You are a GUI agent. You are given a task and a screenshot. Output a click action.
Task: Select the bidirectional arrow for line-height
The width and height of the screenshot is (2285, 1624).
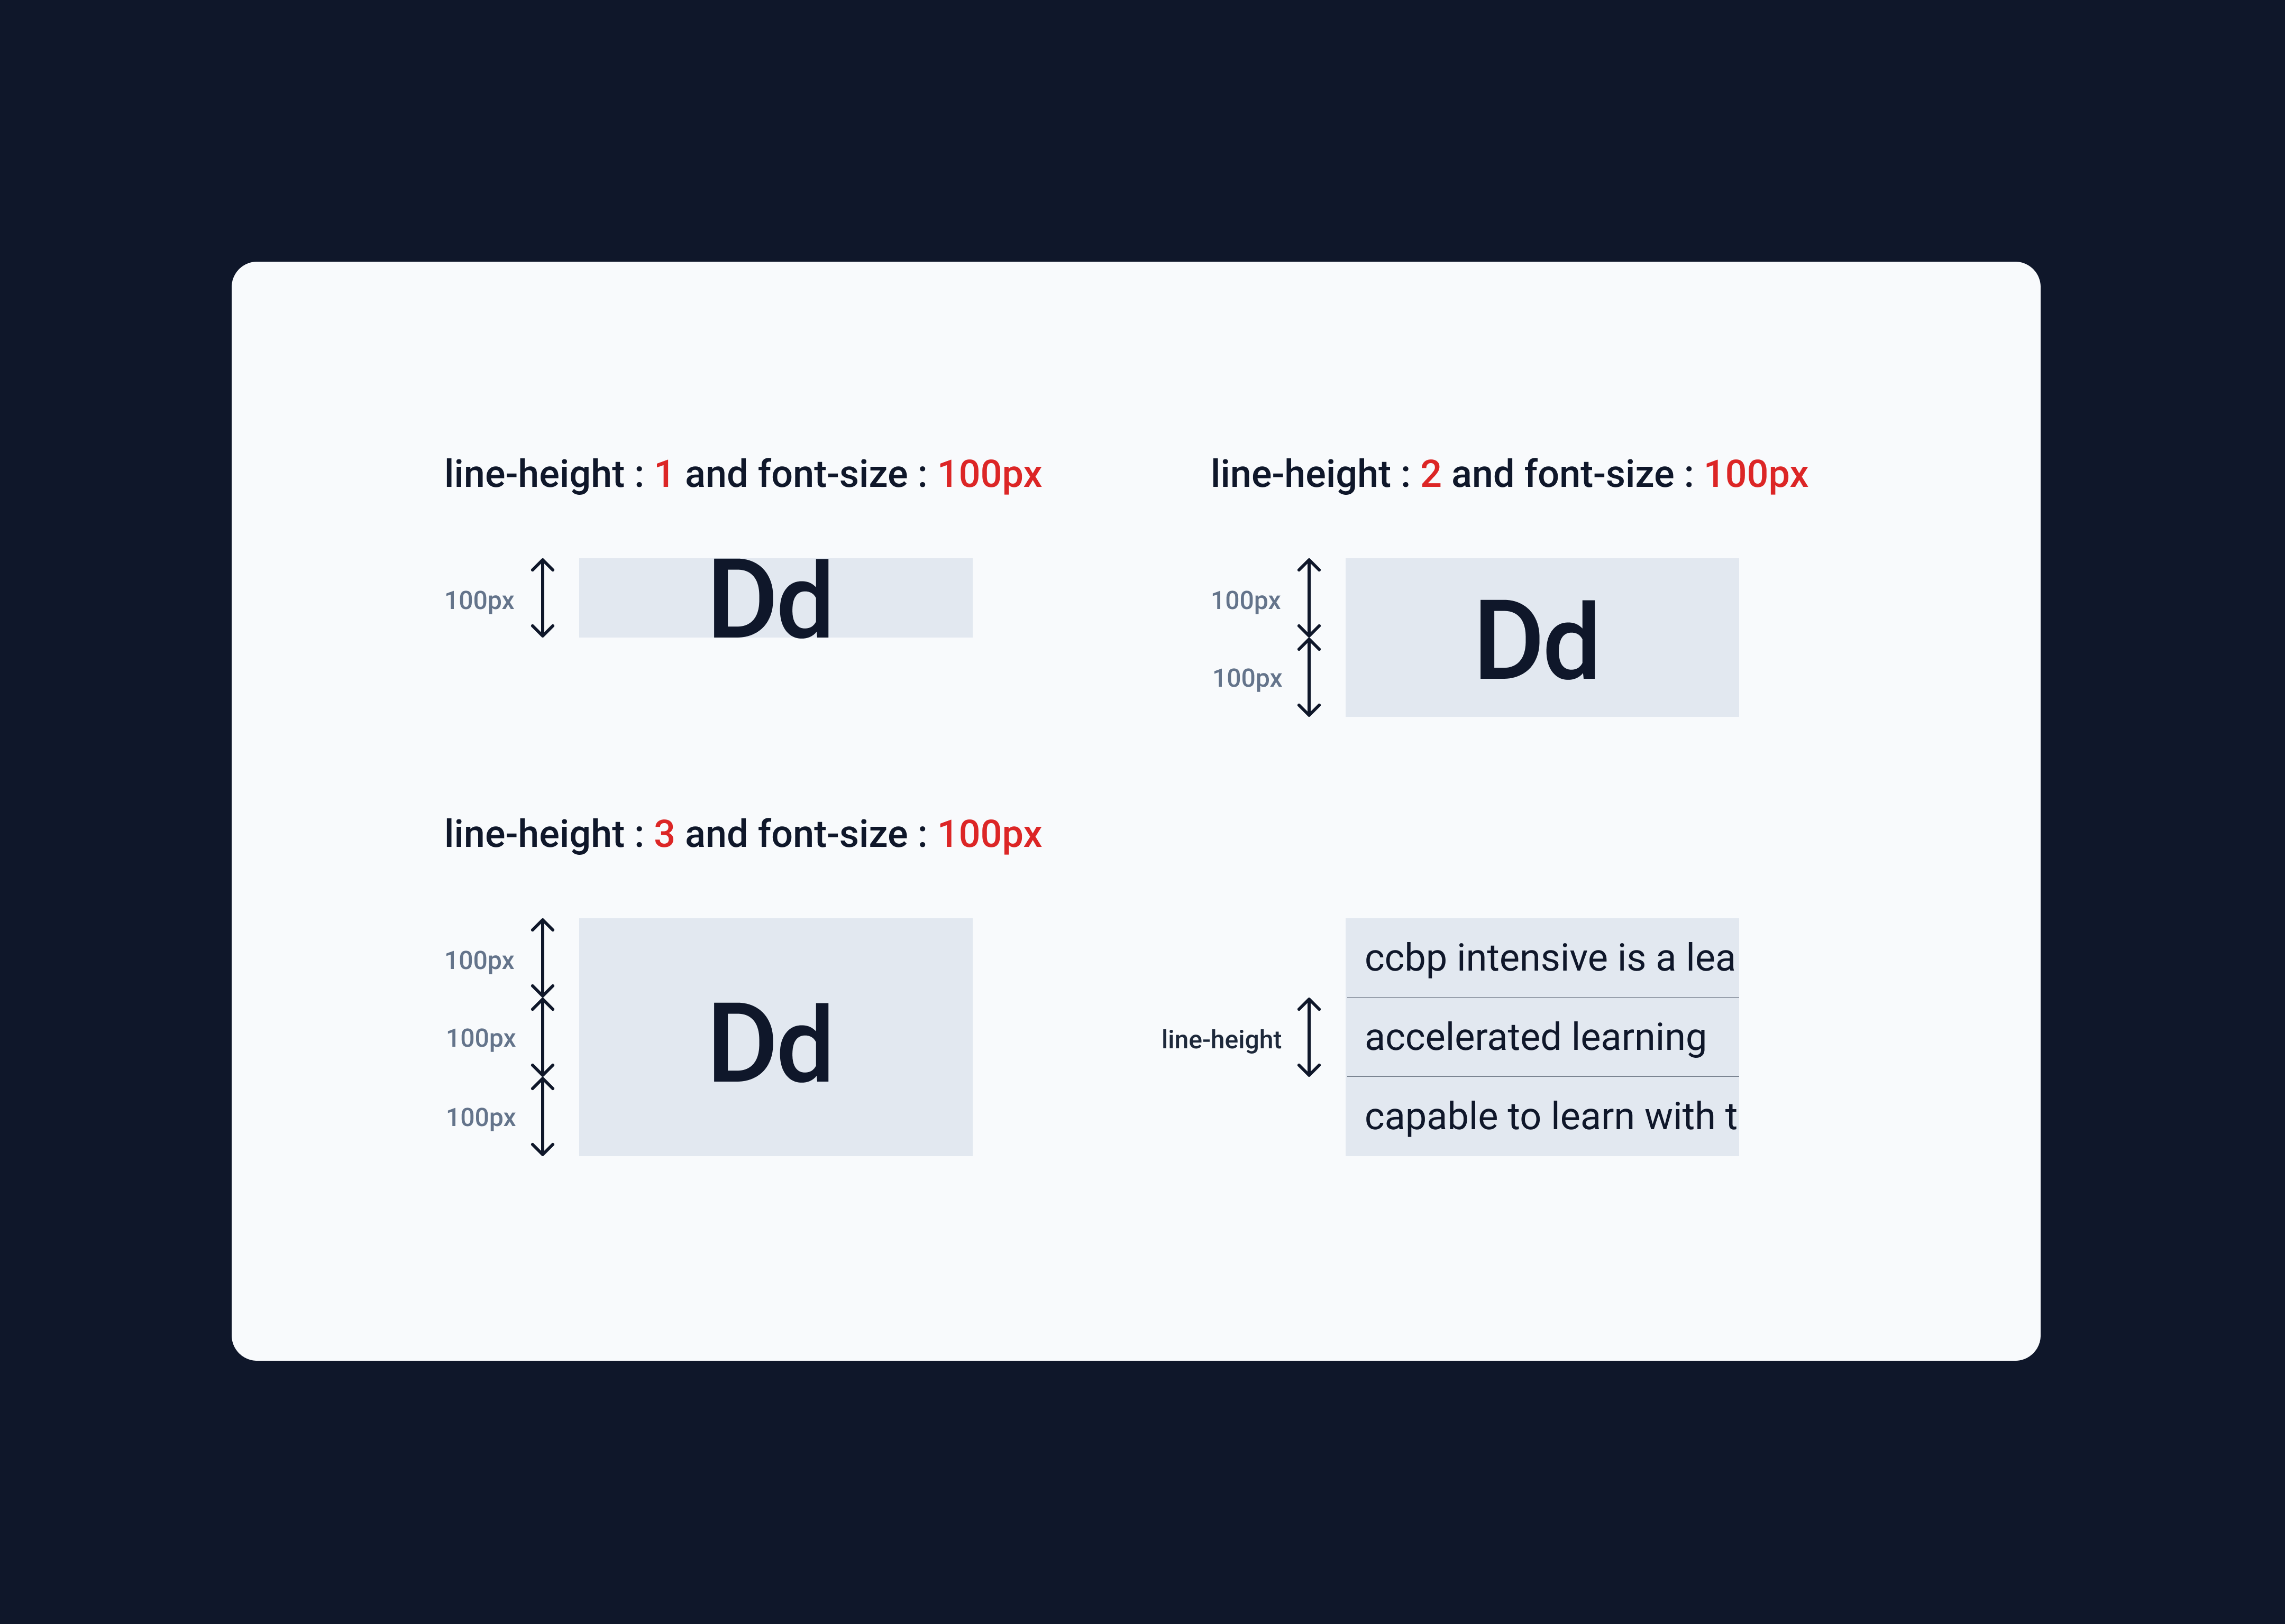click(1310, 1037)
